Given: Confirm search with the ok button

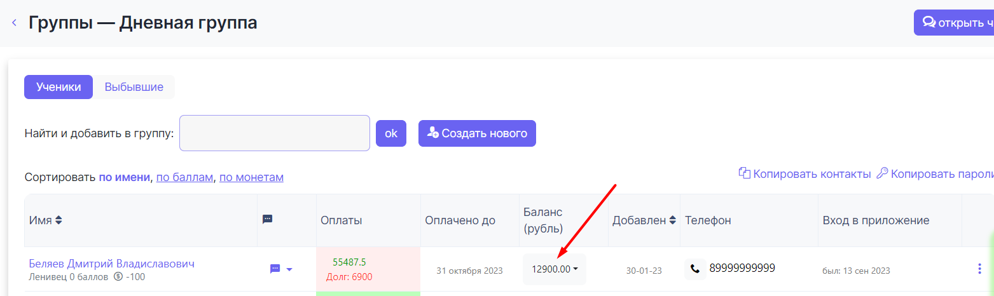Looking at the screenshot, I should pyautogui.click(x=391, y=133).
